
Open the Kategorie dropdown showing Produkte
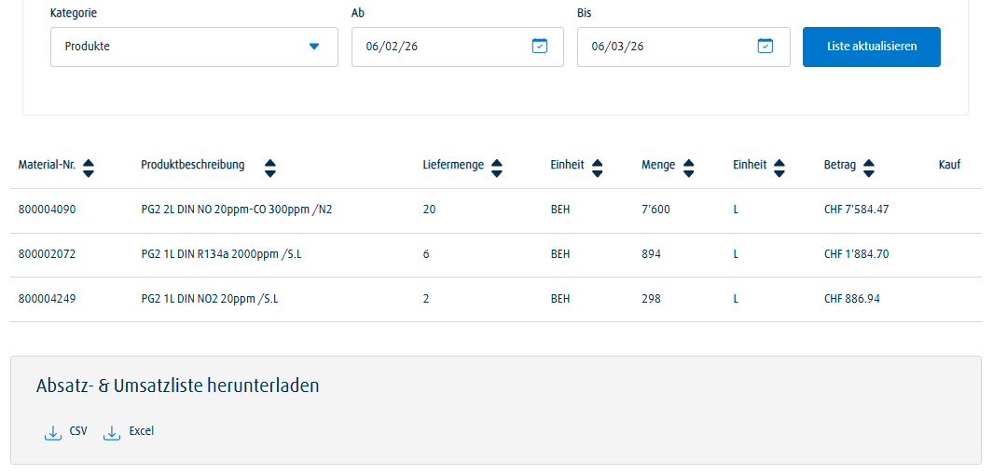click(194, 47)
